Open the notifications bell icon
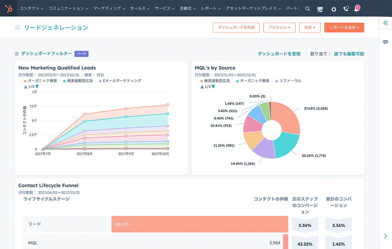 coord(356,9)
